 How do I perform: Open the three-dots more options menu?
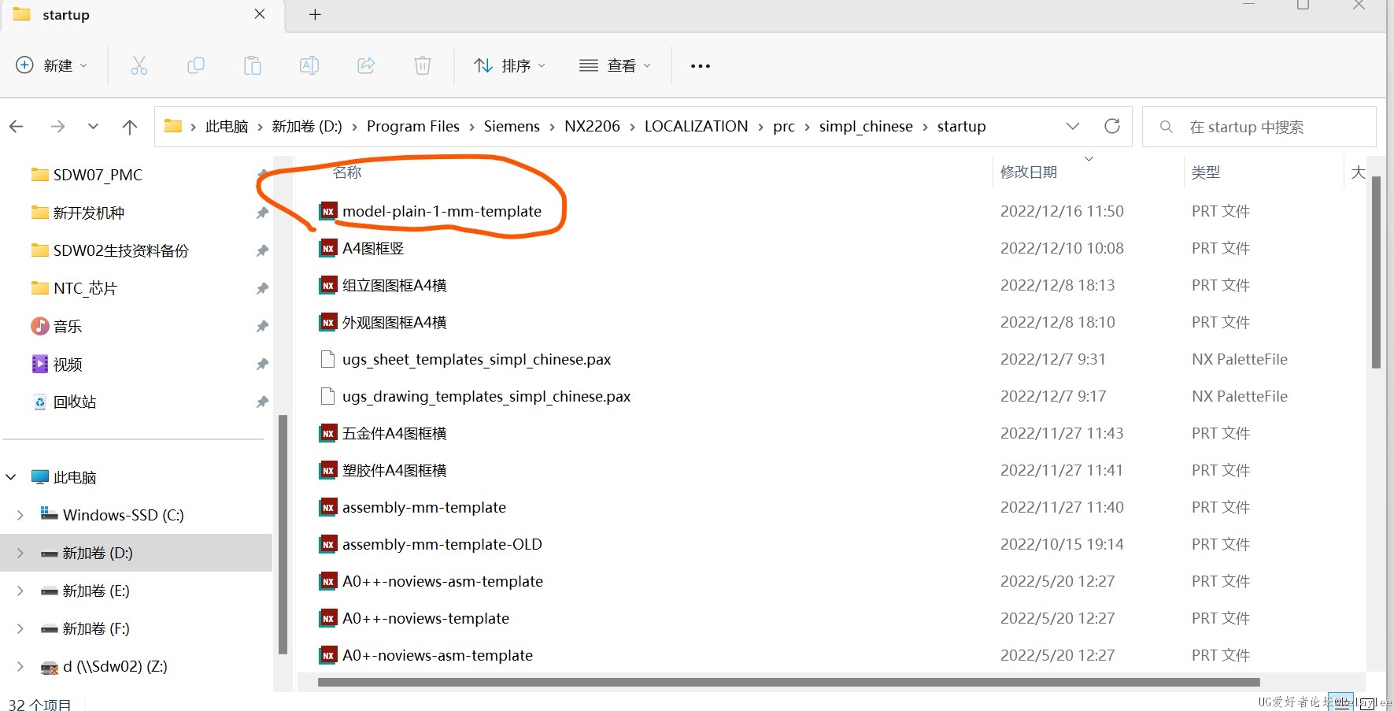(701, 66)
